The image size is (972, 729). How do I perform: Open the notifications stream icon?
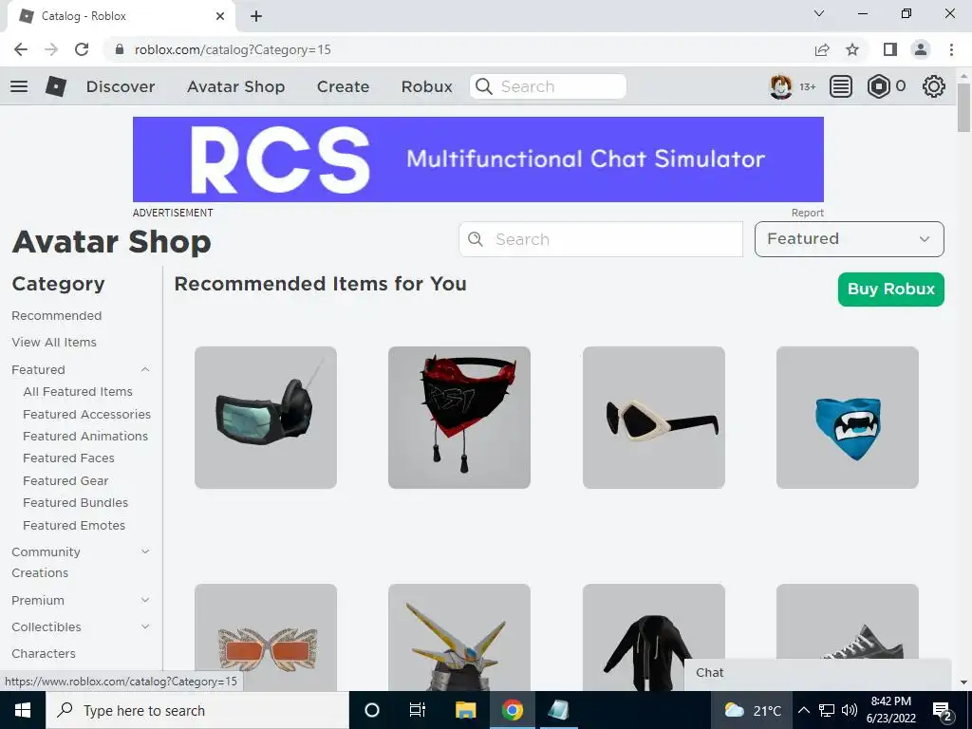pyautogui.click(x=841, y=86)
